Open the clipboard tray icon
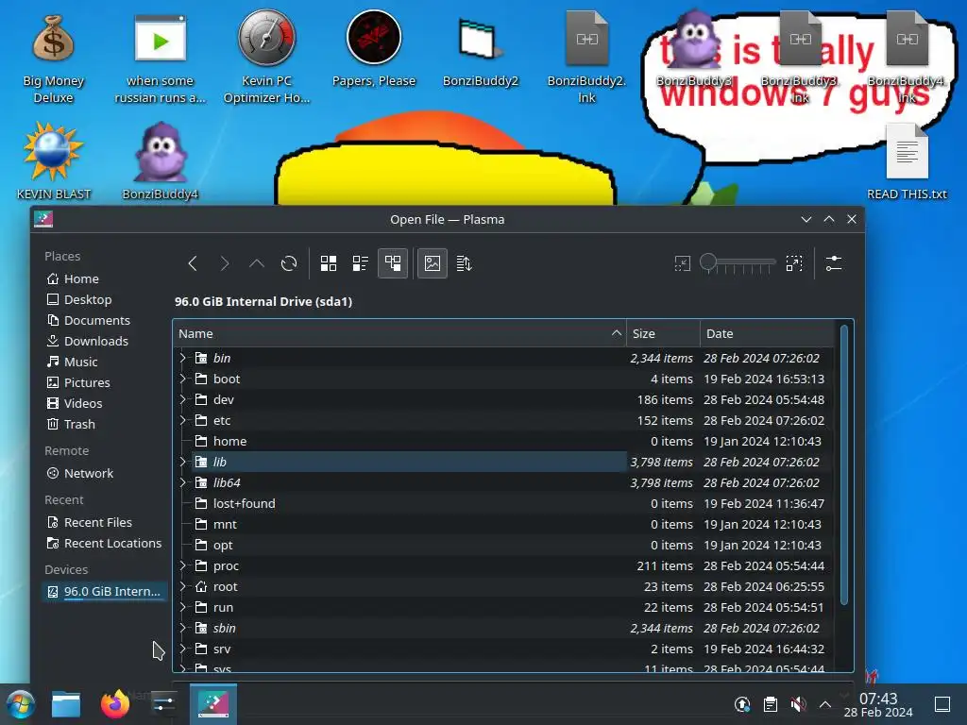This screenshot has height=725, width=967. [x=771, y=704]
